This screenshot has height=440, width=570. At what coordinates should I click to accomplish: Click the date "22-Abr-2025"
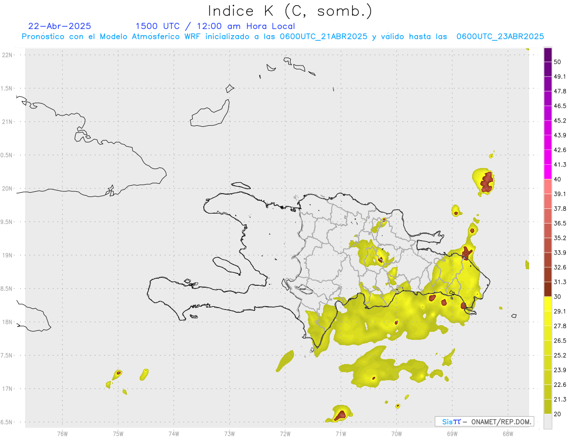pyautogui.click(x=60, y=26)
